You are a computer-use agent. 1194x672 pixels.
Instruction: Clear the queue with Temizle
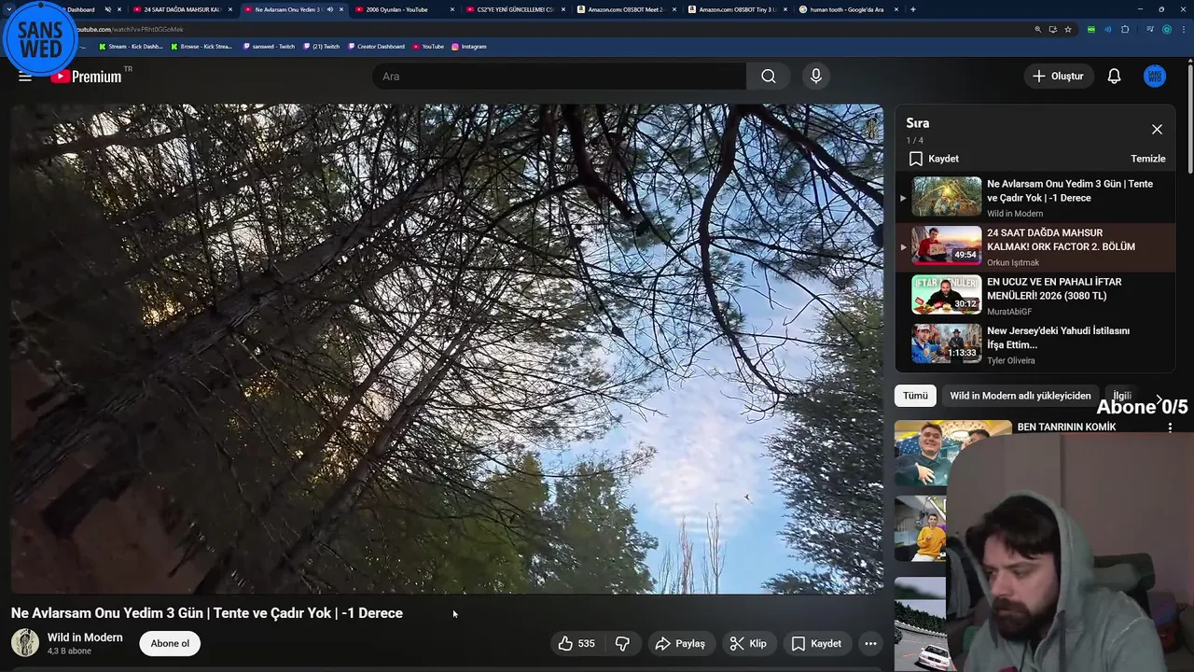point(1148,159)
